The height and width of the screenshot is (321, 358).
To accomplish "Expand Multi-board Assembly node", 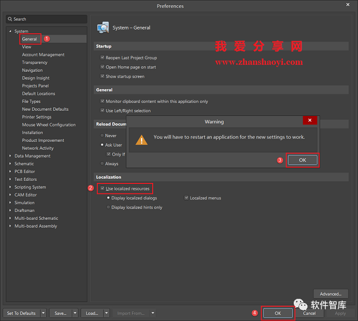I will click(10, 226).
